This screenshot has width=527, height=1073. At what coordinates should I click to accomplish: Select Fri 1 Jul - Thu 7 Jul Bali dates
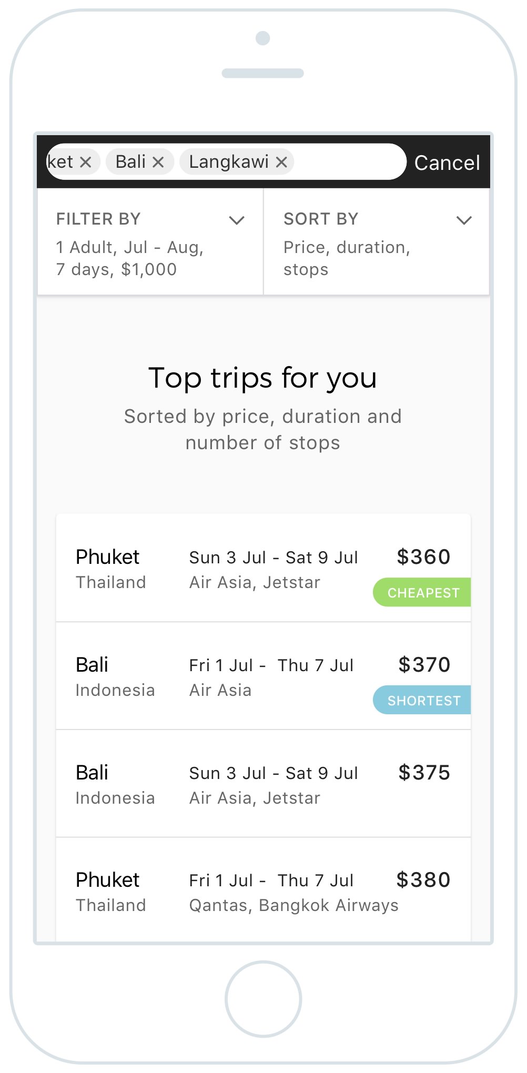(x=271, y=665)
